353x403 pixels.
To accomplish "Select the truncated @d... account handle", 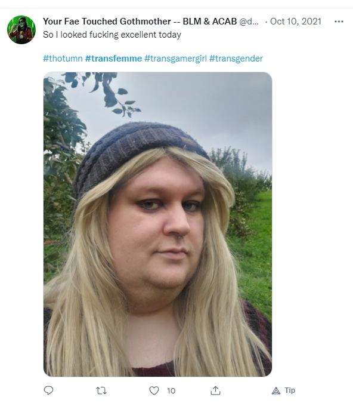I will (249, 21).
